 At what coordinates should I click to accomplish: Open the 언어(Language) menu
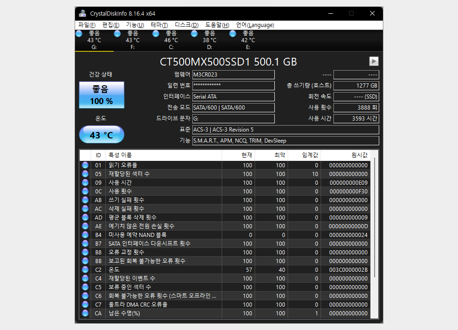tap(255, 25)
